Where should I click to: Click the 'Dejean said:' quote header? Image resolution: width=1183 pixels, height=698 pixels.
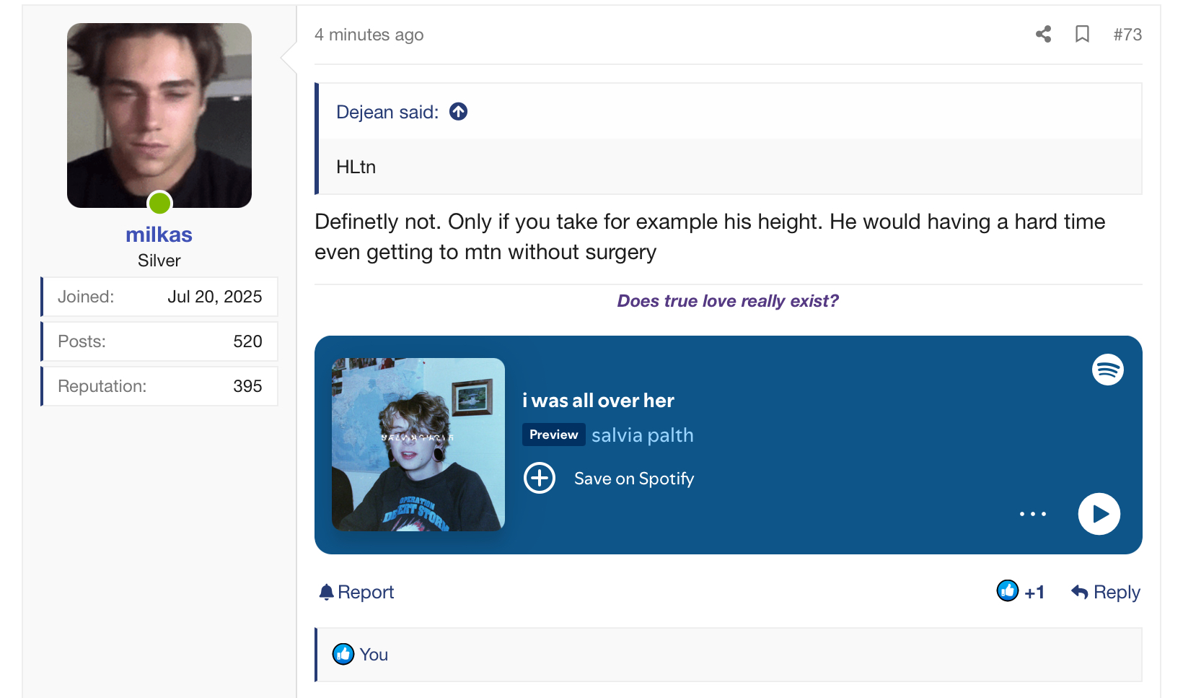tap(387, 112)
